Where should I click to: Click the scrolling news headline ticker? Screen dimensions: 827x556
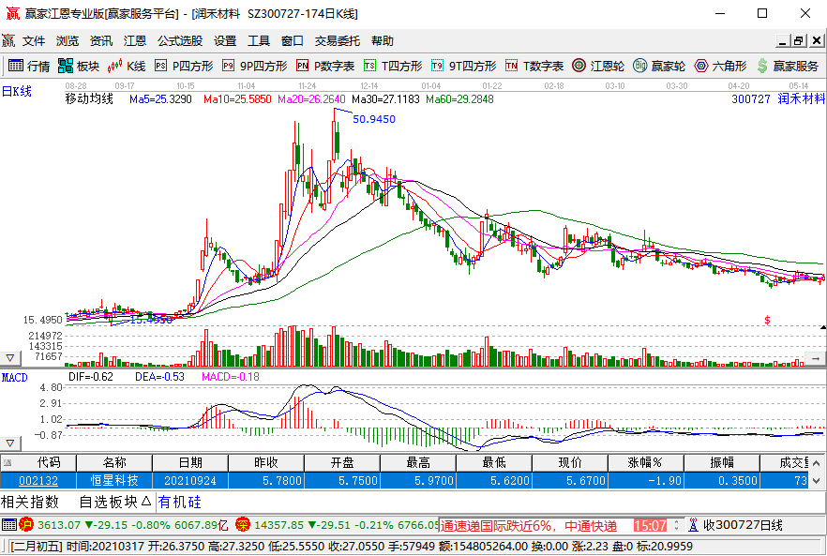pyautogui.click(x=528, y=525)
